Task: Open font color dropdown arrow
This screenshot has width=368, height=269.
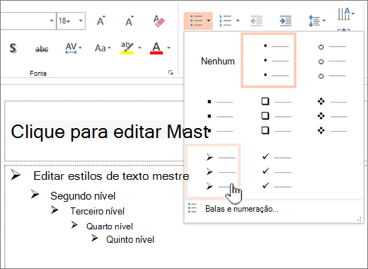Action: (x=168, y=48)
